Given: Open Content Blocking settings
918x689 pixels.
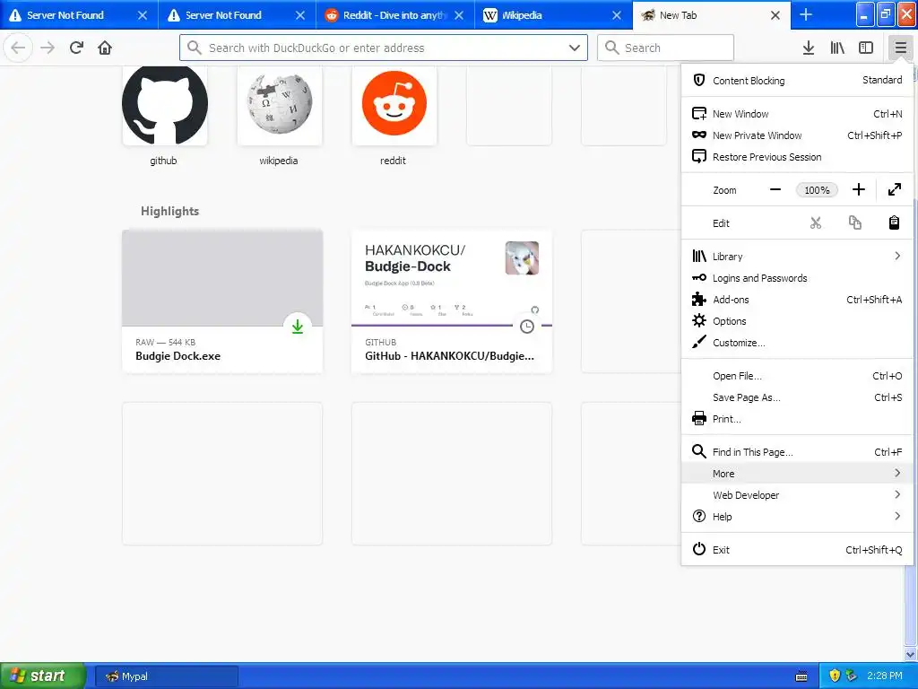Looking at the screenshot, I should [797, 80].
